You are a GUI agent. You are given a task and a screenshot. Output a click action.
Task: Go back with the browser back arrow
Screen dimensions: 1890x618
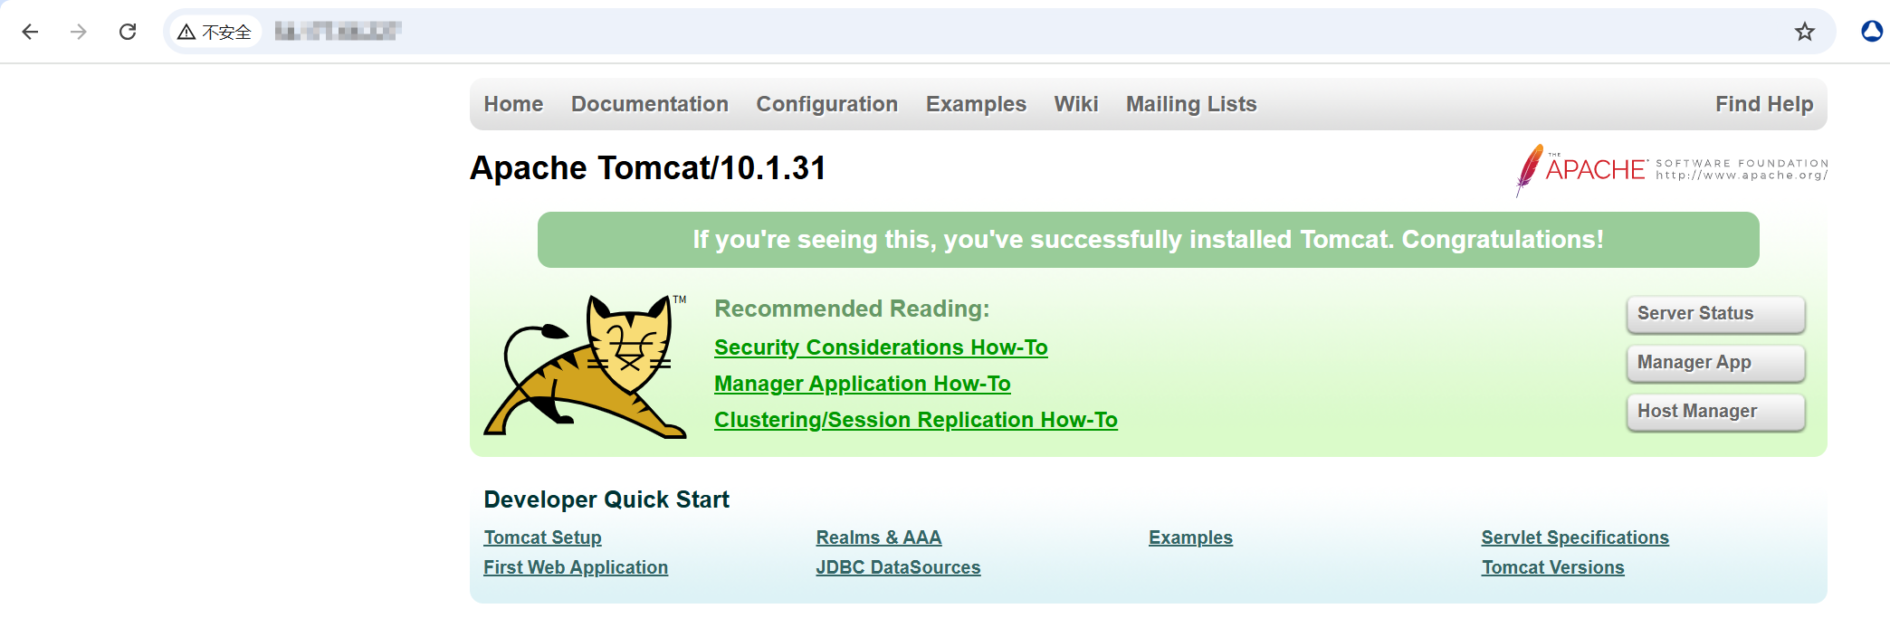click(x=30, y=32)
